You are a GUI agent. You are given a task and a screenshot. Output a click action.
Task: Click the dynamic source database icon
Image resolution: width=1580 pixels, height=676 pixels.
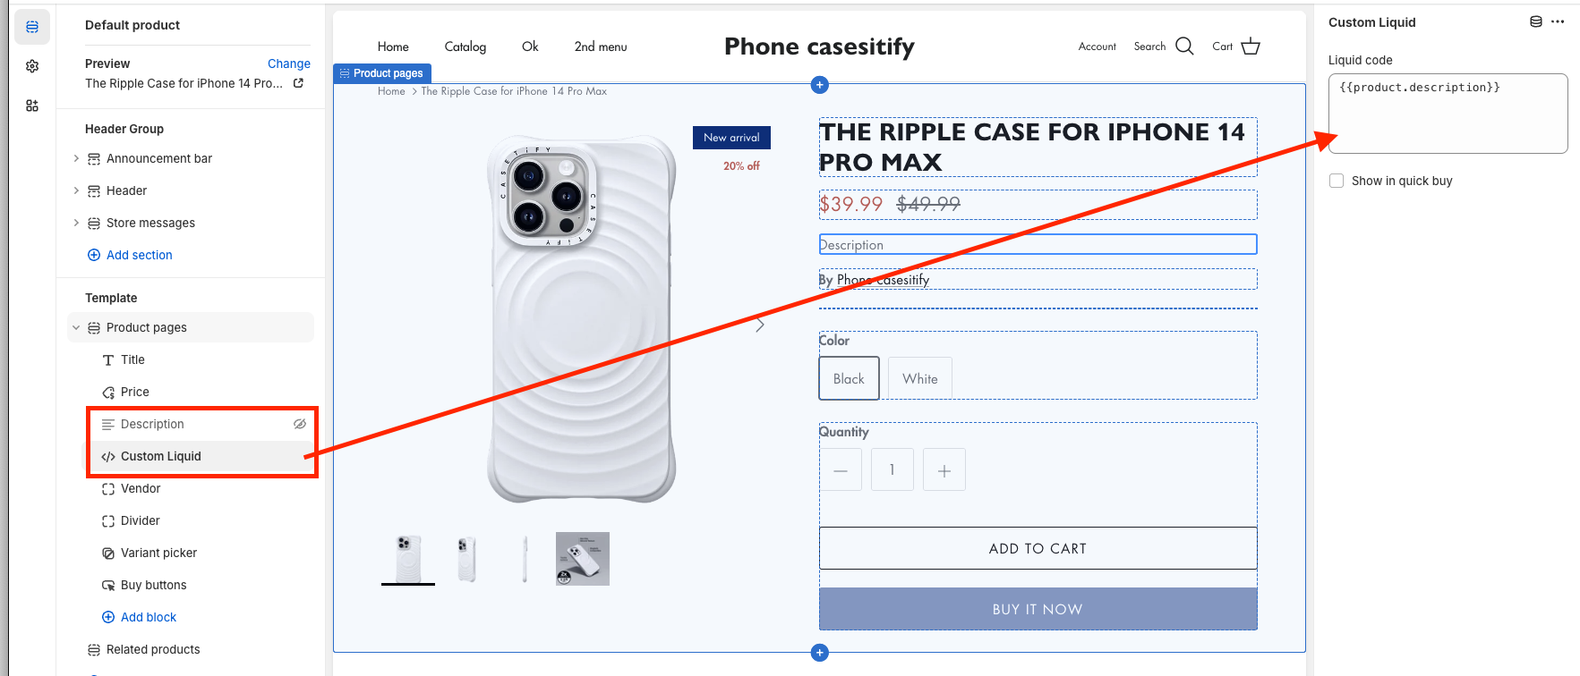click(1536, 22)
